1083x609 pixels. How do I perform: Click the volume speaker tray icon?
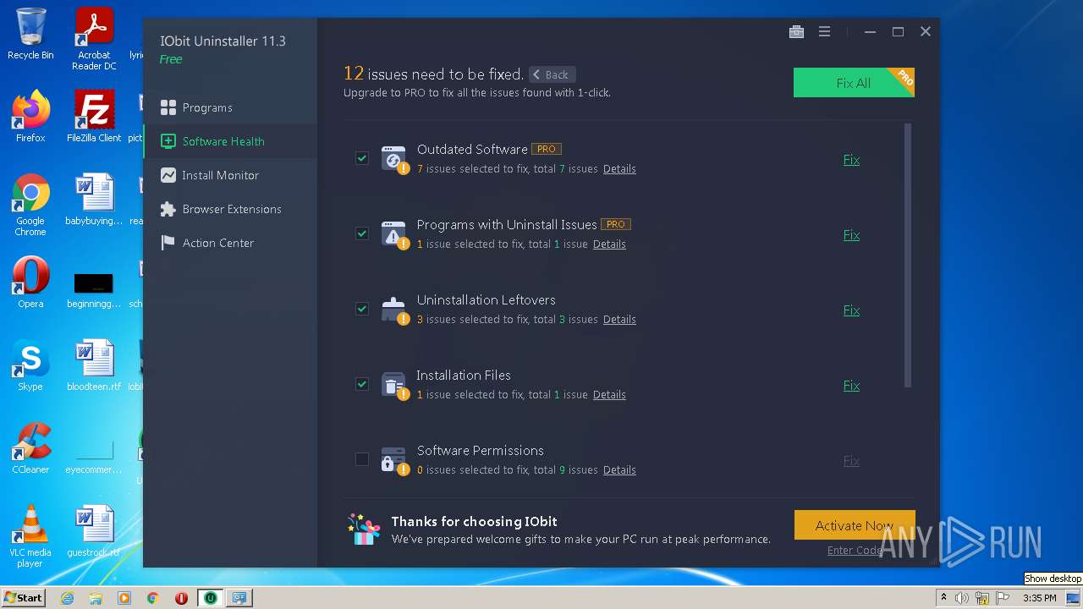point(962,598)
